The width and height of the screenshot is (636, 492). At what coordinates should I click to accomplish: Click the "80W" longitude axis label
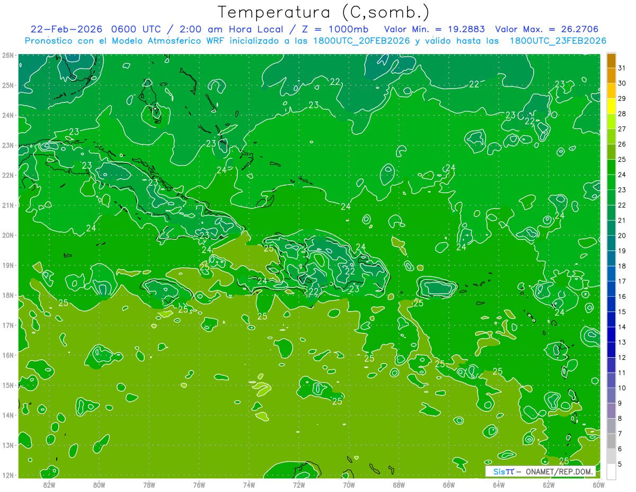pyautogui.click(x=99, y=485)
